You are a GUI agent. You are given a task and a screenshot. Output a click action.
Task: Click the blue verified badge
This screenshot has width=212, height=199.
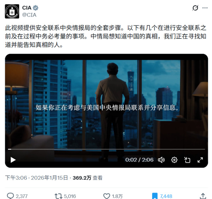click(36, 8)
